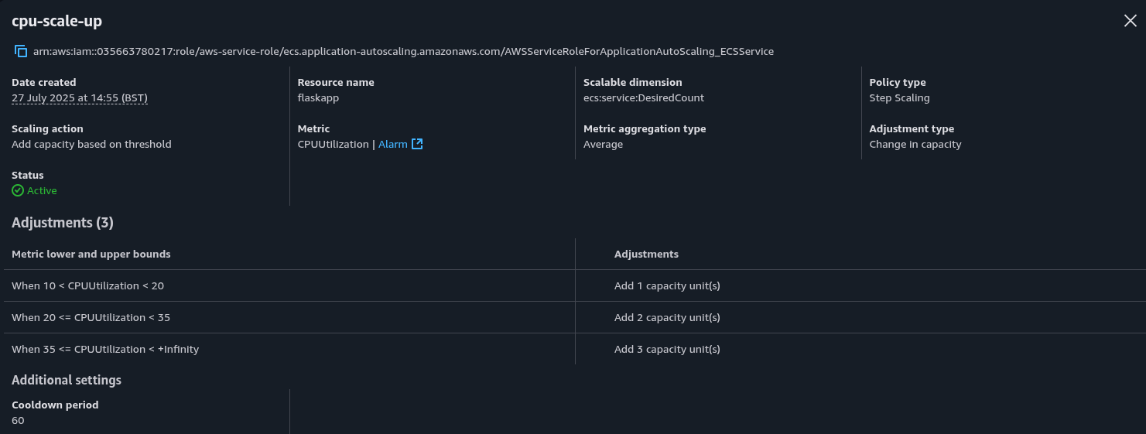Click the date created 27 July 2025 value
Screen dimensions: 1146x434
(x=80, y=97)
